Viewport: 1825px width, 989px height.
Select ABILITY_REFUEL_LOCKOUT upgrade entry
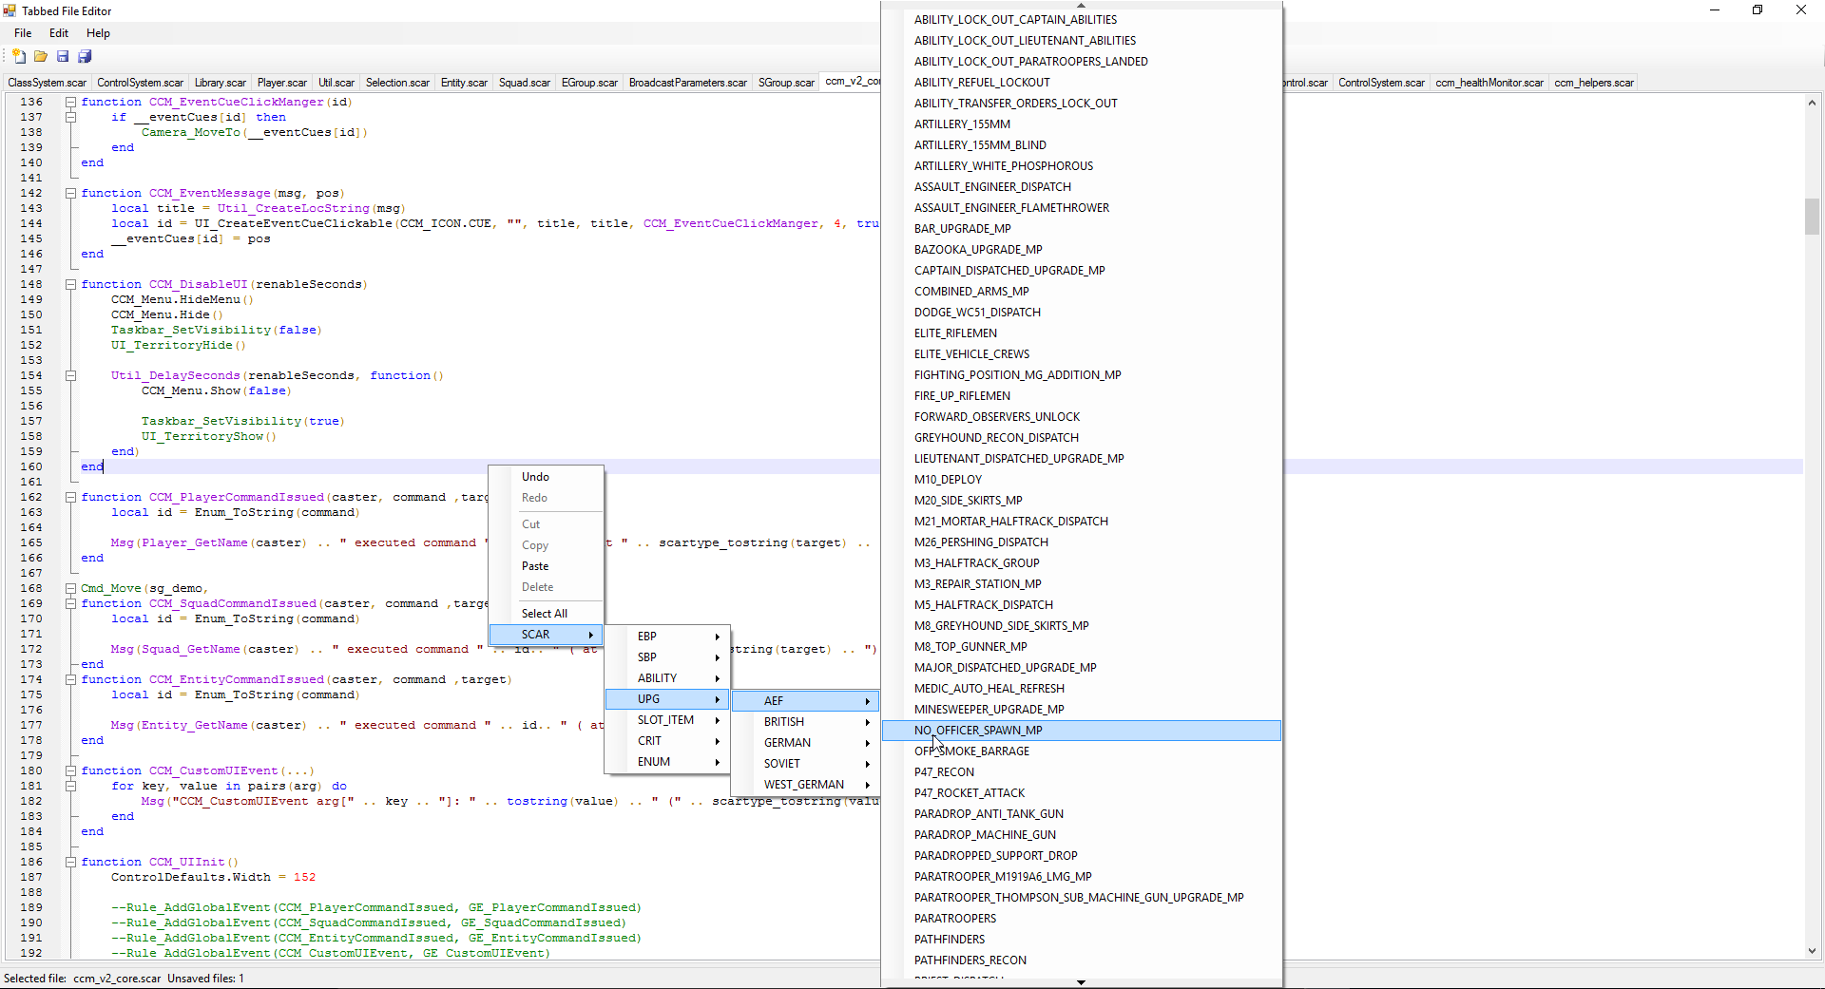click(1082, 83)
